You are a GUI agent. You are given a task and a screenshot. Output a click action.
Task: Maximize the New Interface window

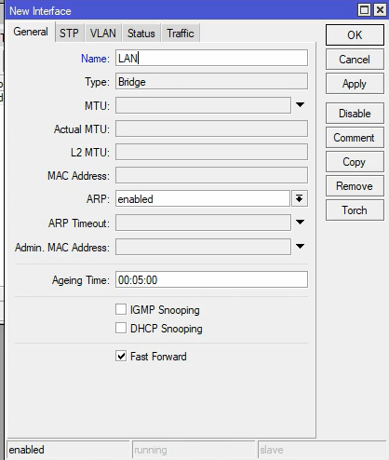click(x=364, y=10)
